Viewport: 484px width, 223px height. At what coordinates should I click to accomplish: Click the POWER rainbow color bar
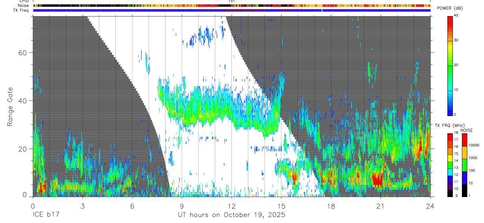(x=450, y=65)
